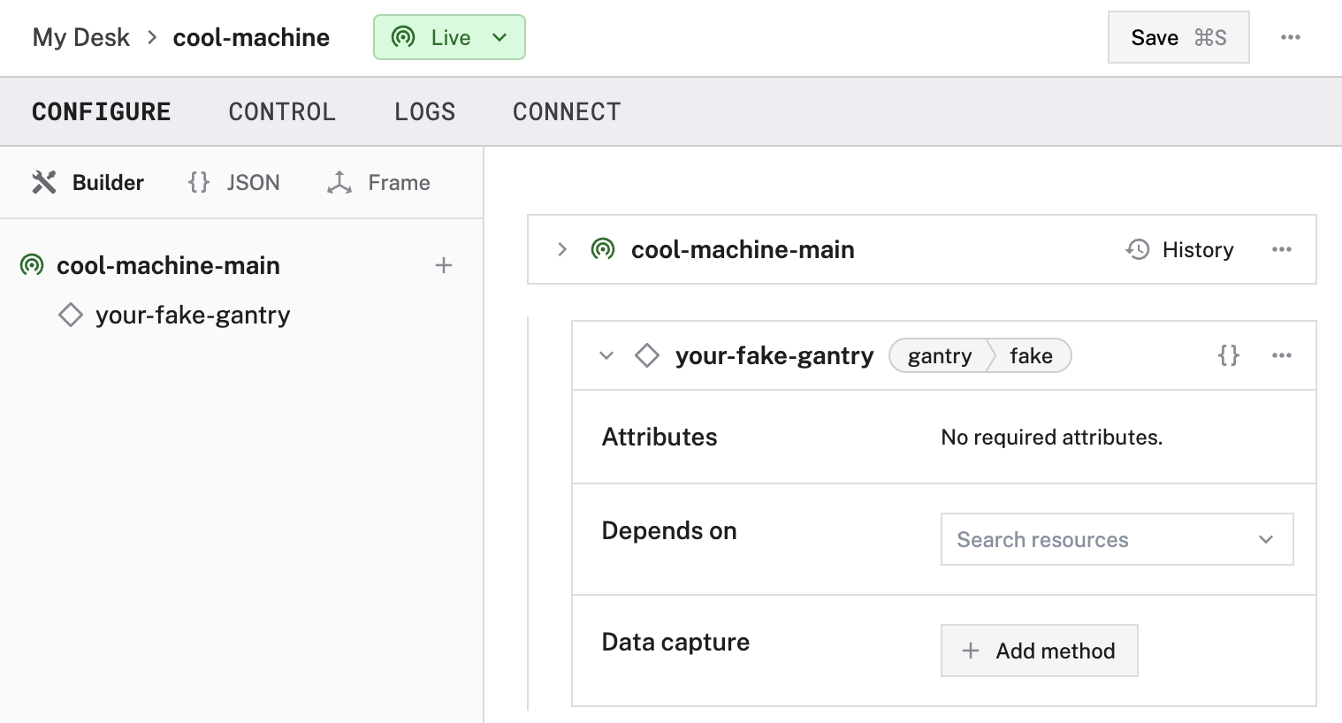Open the Depends on resources dropdown arrow
The height and width of the screenshot is (723, 1342).
point(1266,539)
